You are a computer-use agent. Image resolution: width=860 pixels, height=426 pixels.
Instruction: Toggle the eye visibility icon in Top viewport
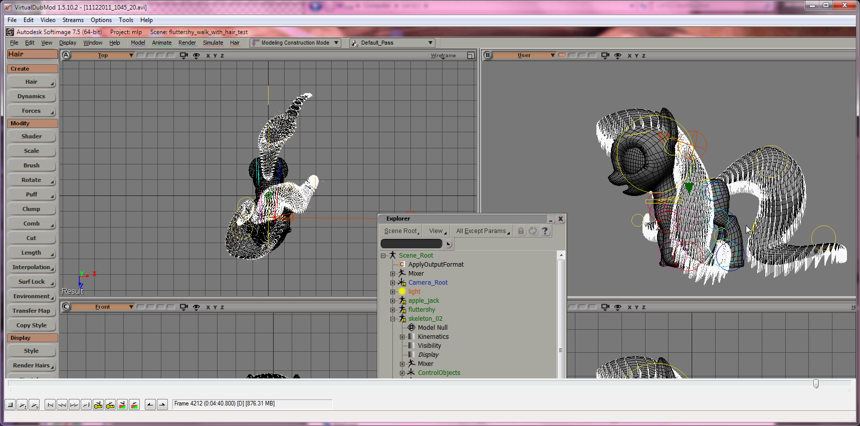[x=196, y=56]
